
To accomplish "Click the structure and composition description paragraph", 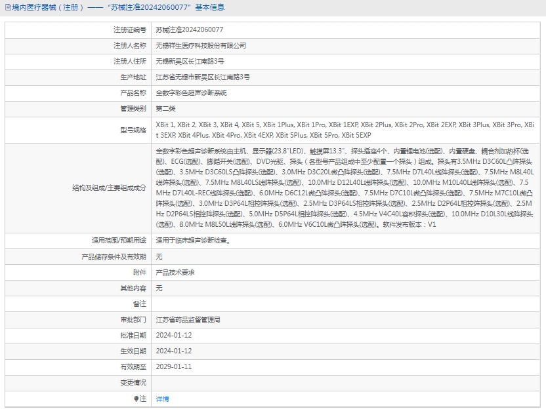I will pyautogui.click(x=345, y=187).
